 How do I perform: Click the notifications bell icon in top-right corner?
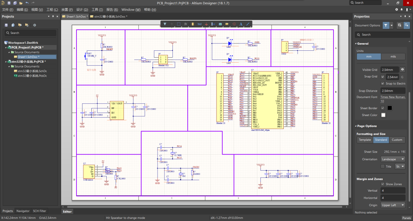(x=402, y=10)
